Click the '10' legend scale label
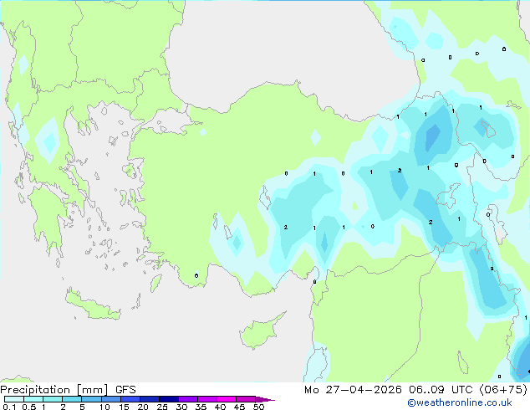530x410 pixels. pyautogui.click(x=104, y=407)
